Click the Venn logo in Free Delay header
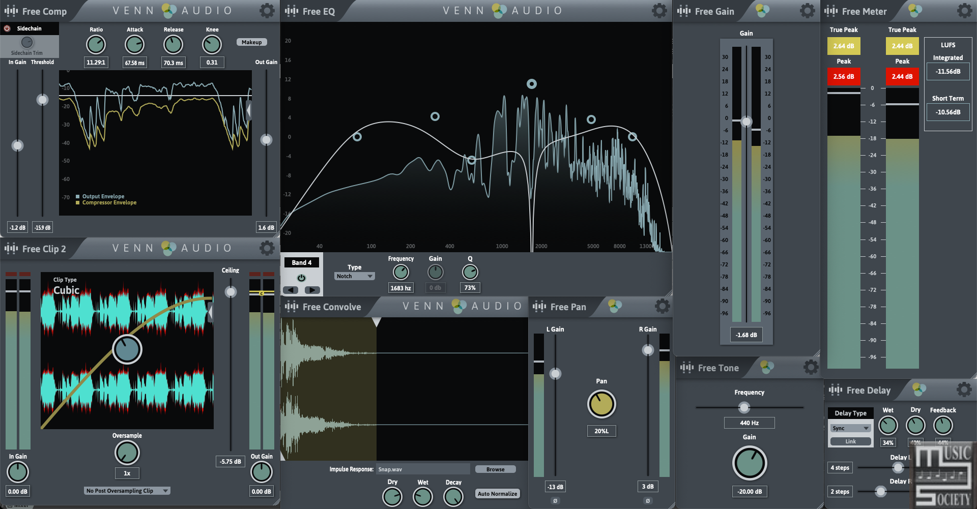The width and height of the screenshot is (977, 509). (919, 390)
